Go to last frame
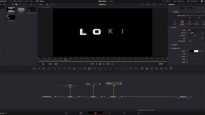Image resolution: width=205 pixels, height=115 pixels. point(108,64)
